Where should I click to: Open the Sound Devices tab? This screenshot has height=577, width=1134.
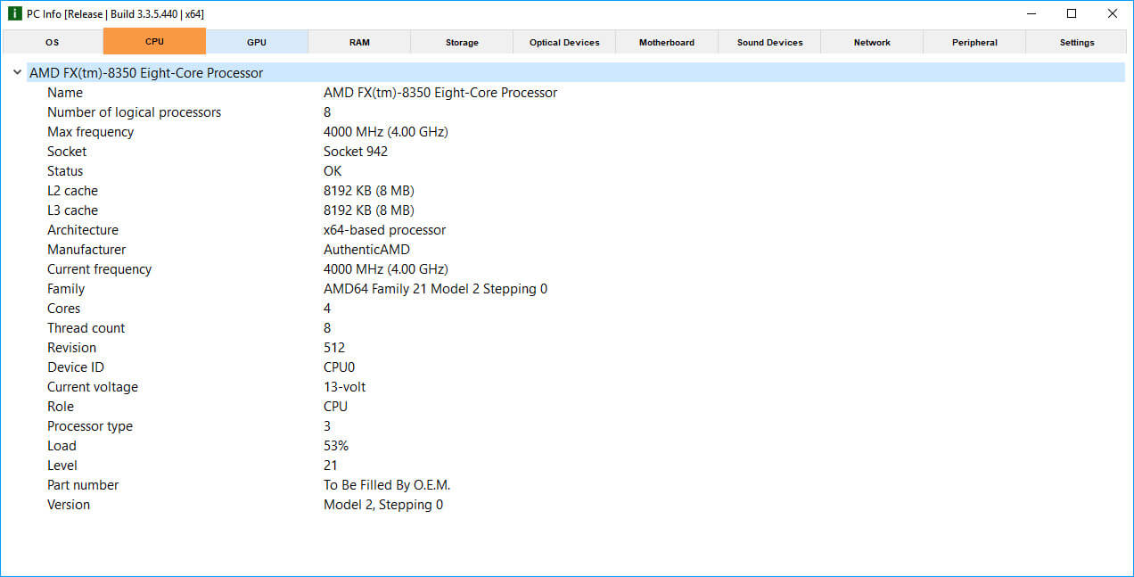coord(768,41)
